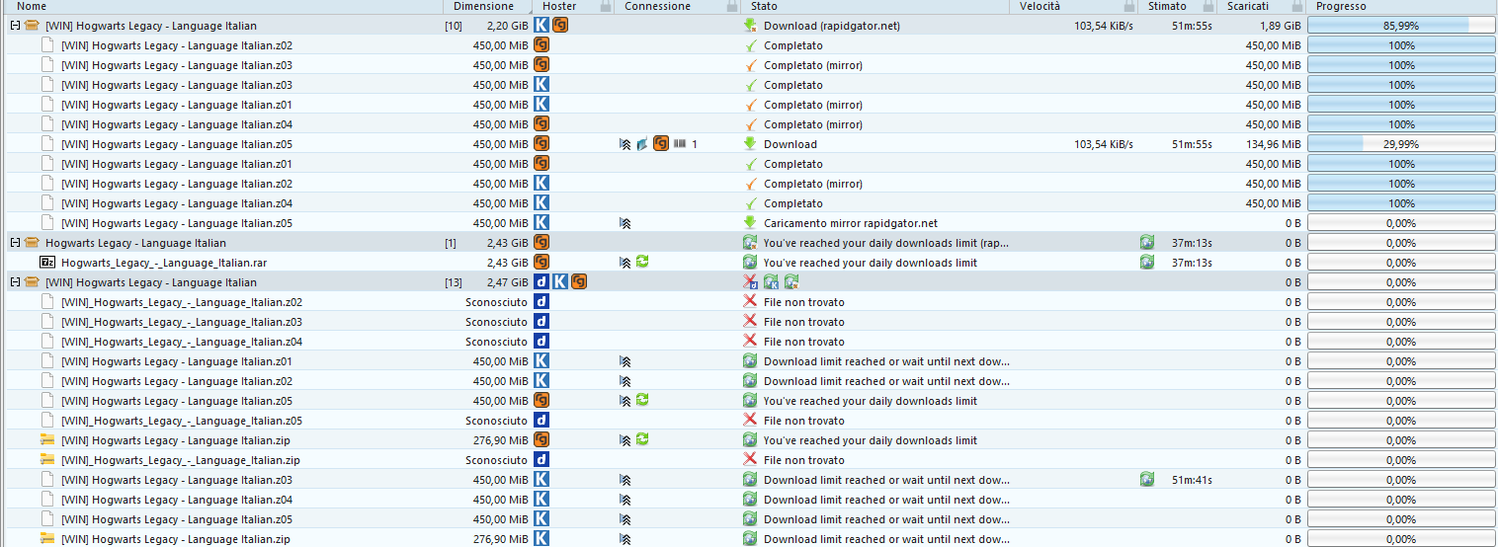Screen dimensions: 1498x547
Task: Click the package box icon of the 2,43 GiB package
Action: (32, 243)
